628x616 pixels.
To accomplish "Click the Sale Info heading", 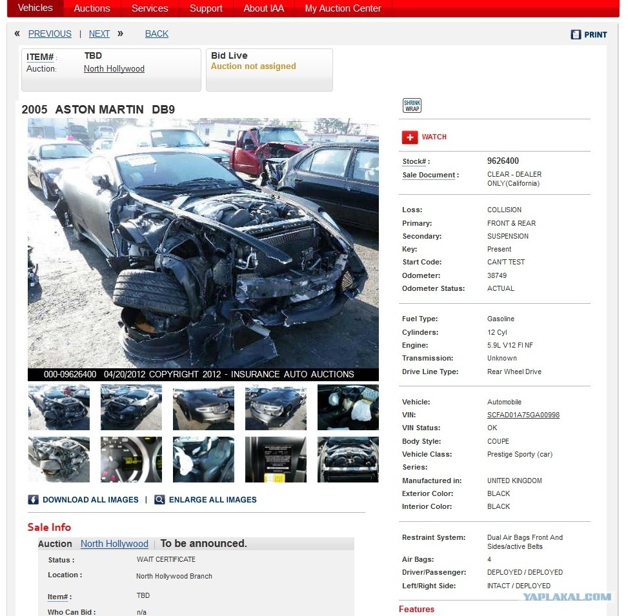I will [49, 527].
